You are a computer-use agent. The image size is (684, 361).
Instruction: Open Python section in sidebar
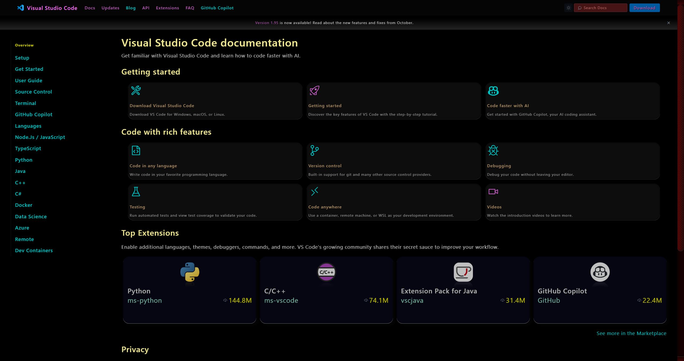point(24,160)
